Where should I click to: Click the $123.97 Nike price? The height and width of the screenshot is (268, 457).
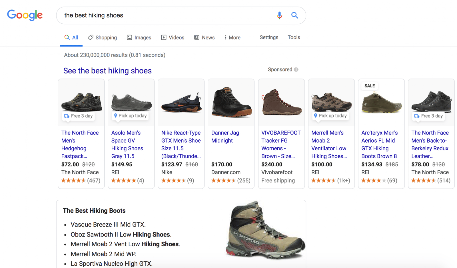coord(172,164)
